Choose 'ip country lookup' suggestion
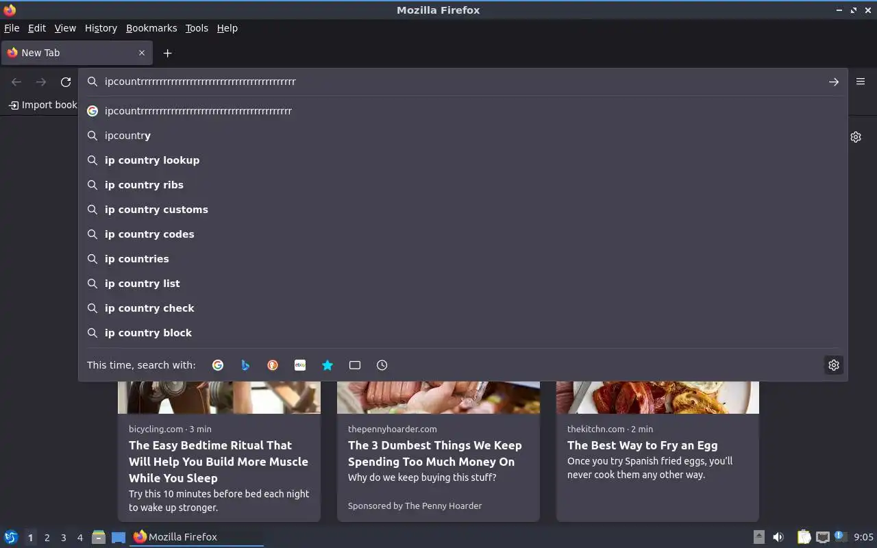 tap(463, 160)
